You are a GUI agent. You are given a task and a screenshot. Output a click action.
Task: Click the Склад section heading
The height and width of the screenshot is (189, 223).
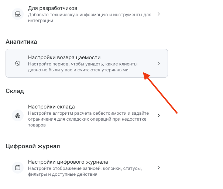tap(15, 91)
